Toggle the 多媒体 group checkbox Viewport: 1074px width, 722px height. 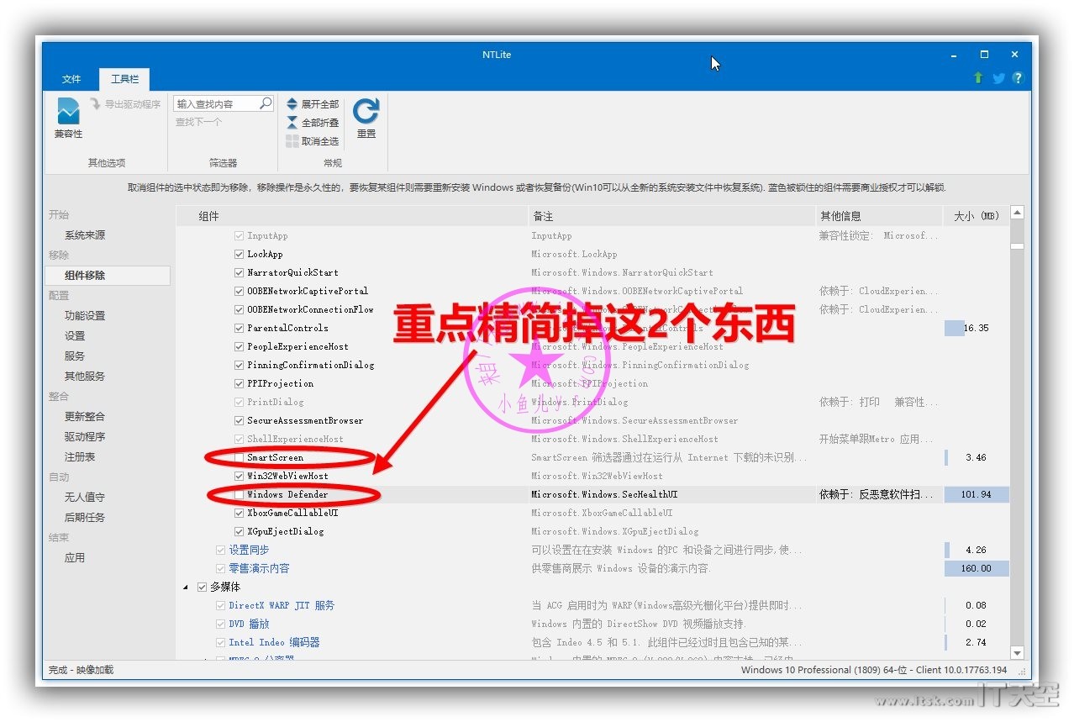tap(202, 587)
